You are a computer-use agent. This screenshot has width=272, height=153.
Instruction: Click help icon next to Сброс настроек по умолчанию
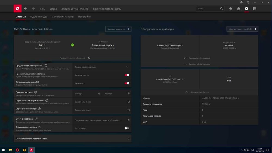47,101
